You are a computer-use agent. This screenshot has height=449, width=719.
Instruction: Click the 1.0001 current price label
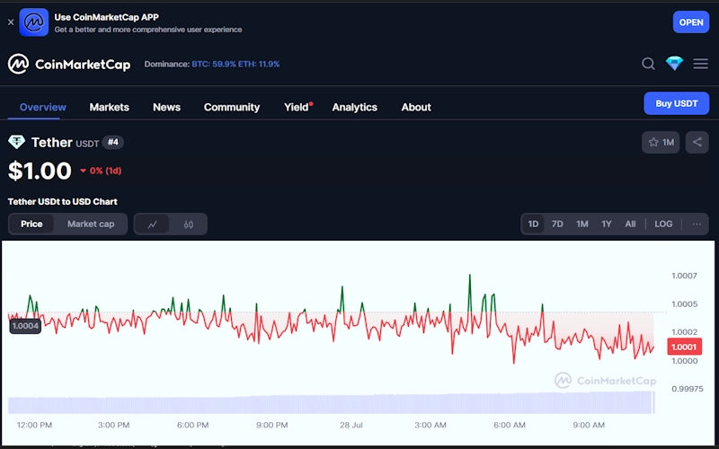[x=684, y=347]
